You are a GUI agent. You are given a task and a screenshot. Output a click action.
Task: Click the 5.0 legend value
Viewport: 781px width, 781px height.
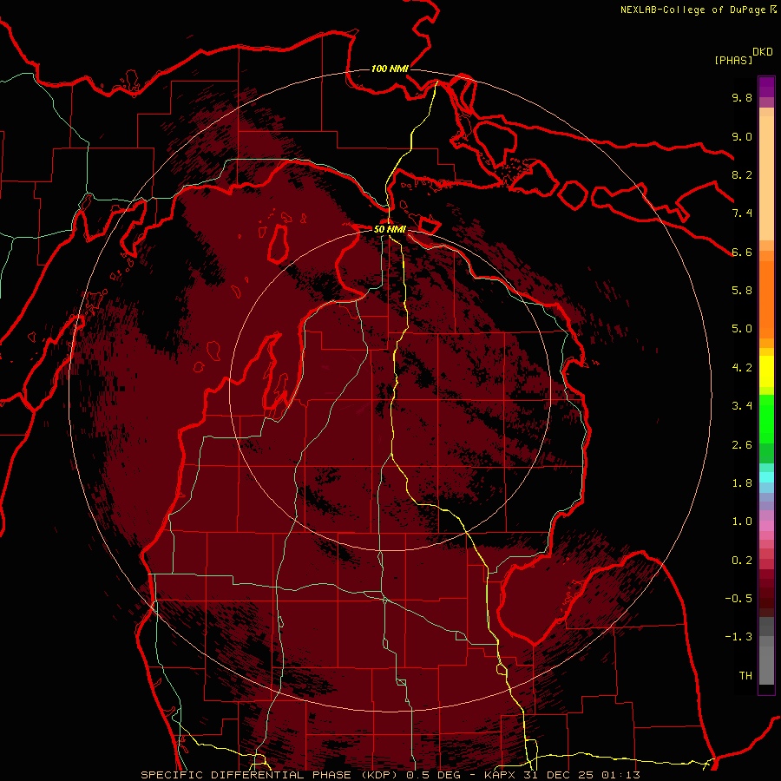pos(742,329)
